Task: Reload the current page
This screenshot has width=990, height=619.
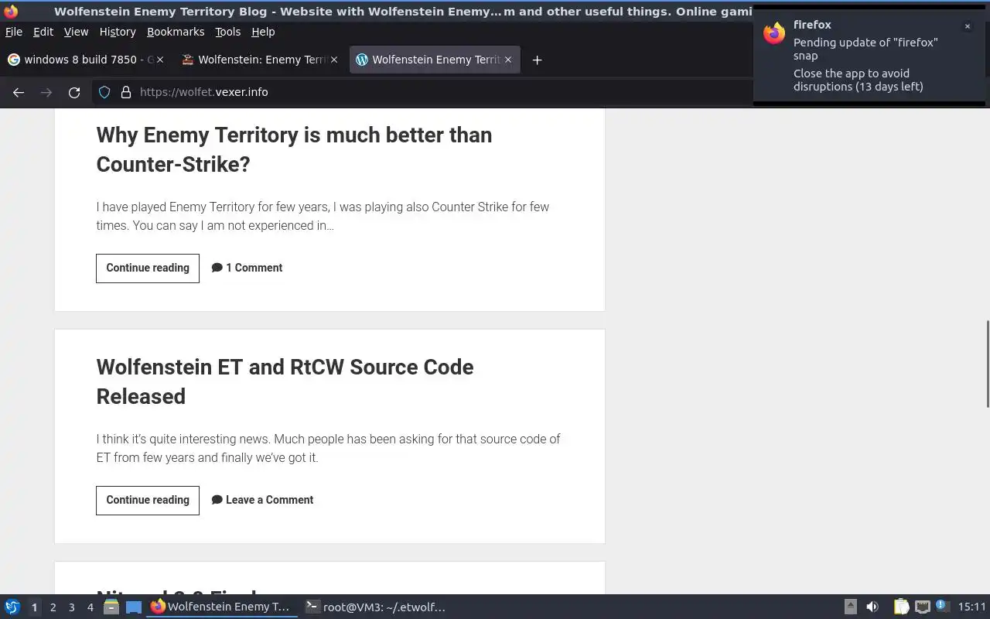Action: (74, 92)
